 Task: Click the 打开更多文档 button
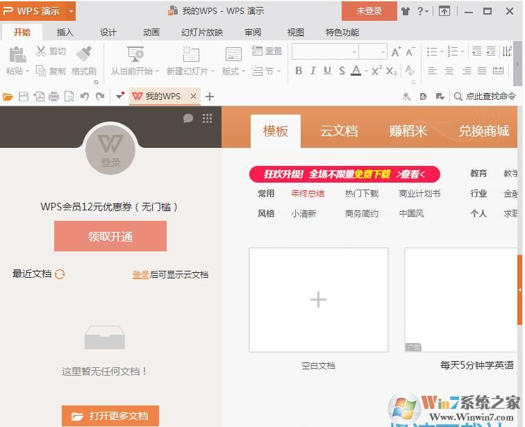click(110, 416)
